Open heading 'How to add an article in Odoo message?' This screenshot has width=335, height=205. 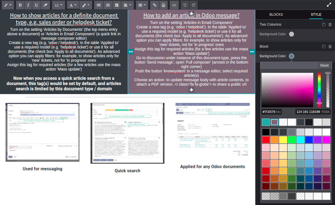192,15
